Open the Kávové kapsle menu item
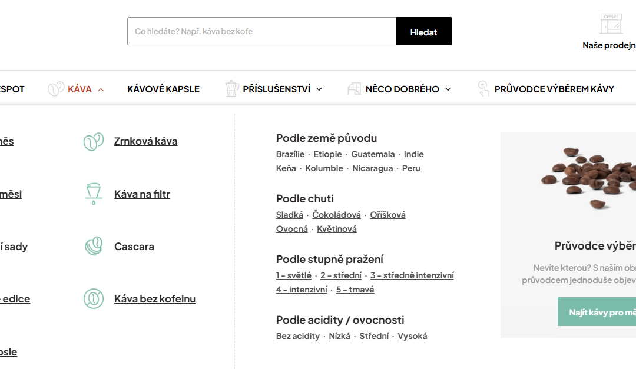The height and width of the screenshot is (369, 636). (x=163, y=89)
